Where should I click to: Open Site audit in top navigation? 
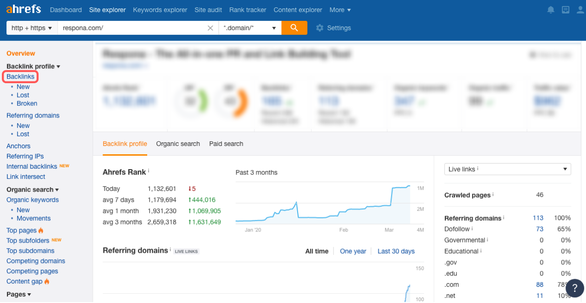pos(208,10)
